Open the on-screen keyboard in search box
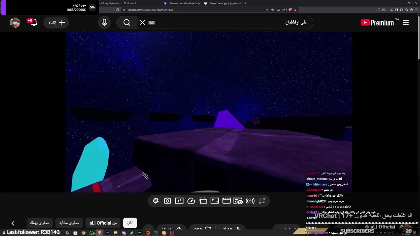The height and width of the screenshot is (236, 420). tap(151, 23)
